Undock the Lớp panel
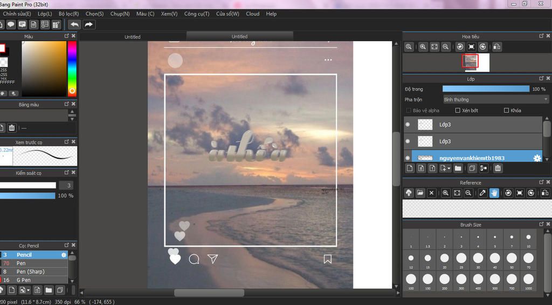Viewport: 552px width, 305px height. [541, 78]
